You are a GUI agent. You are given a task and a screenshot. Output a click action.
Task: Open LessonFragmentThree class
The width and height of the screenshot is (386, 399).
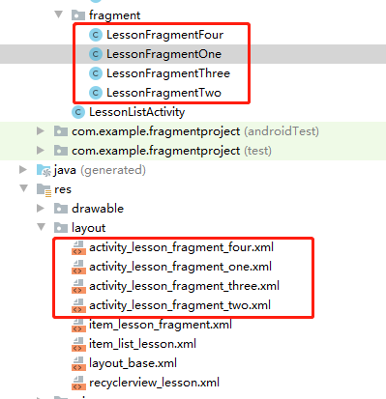(168, 73)
